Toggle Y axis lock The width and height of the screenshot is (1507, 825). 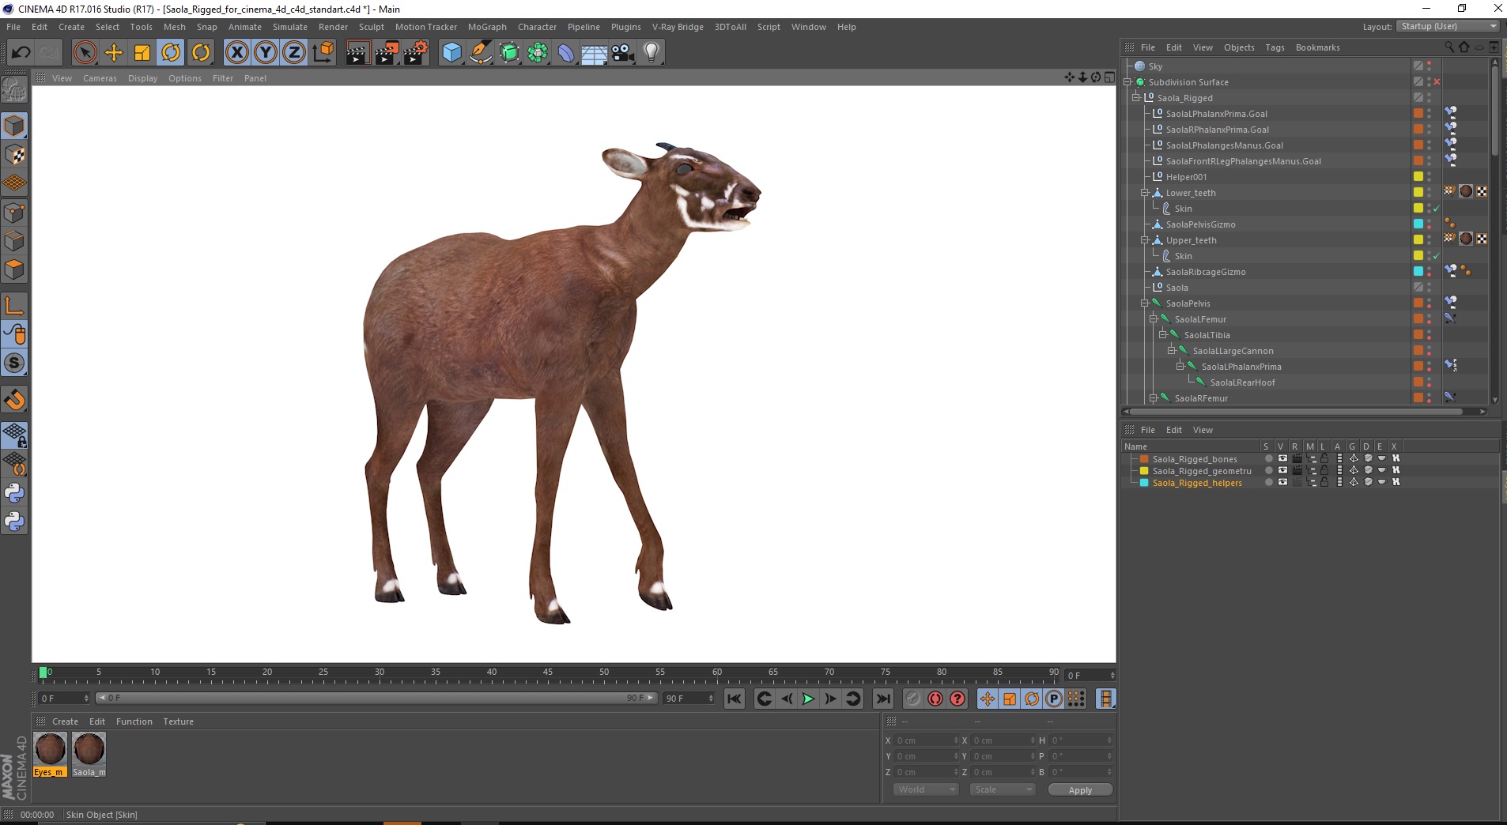pos(266,53)
